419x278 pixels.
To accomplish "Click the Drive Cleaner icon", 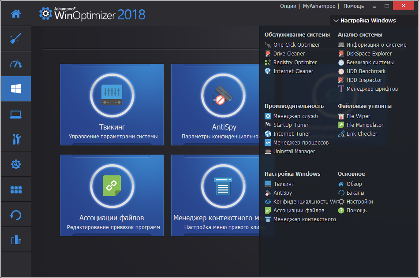I will [x=268, y=54].
